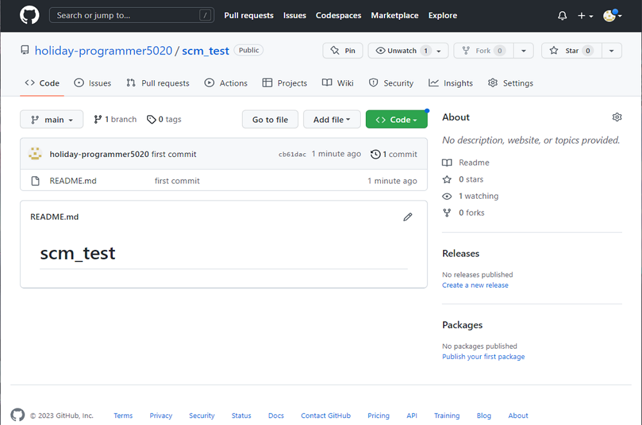Screen dimensions: 642x425
Task: Open the footer Status link
Action: (241, 415)
